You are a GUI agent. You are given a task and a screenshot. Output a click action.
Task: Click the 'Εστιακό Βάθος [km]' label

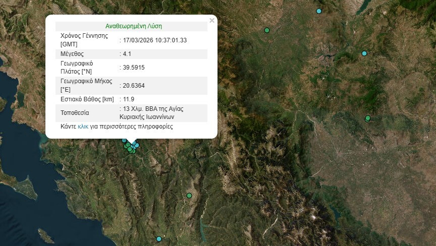pyautogui.click(x=87, y=99)
